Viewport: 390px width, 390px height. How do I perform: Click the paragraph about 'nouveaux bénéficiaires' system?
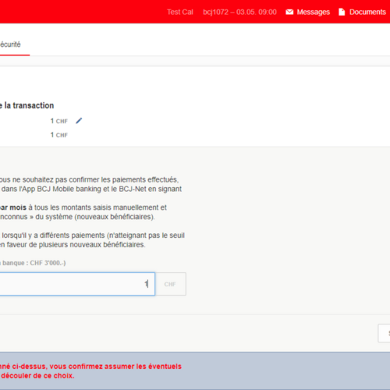[x=83, y=212]
